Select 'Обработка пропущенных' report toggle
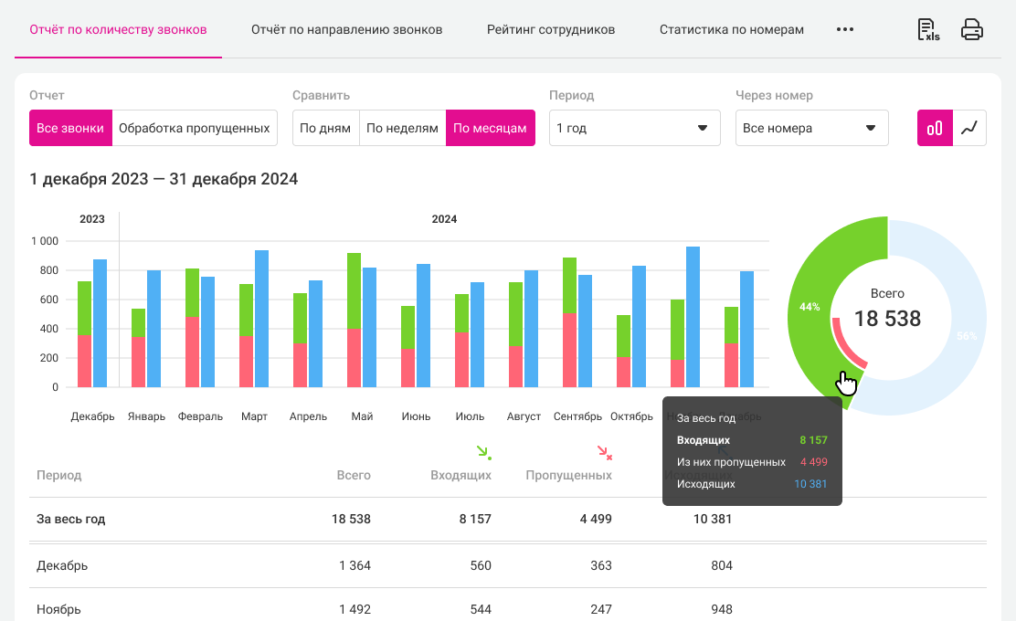The height and width of the screenshot is (621, 1016). [195, 128]
